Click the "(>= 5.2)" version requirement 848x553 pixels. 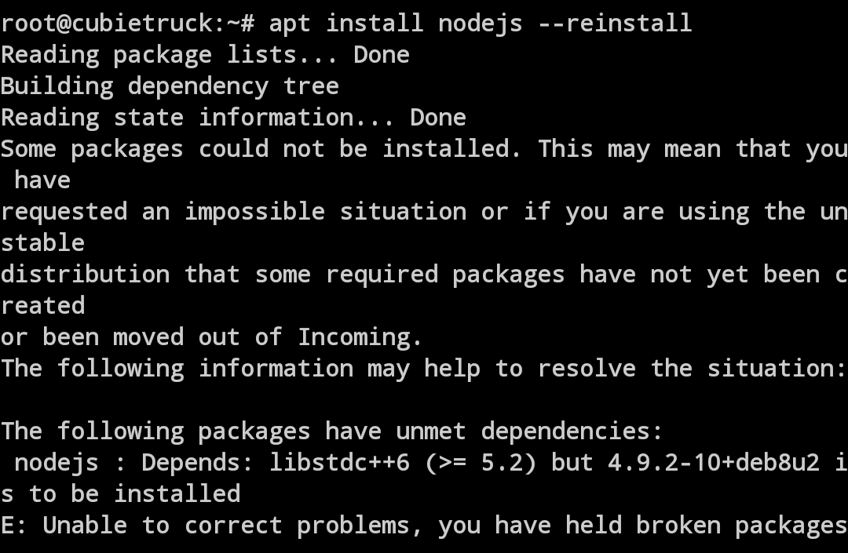pos(481,462)
